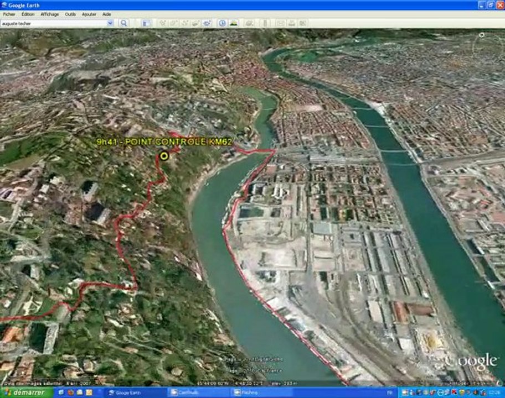The height and width of the screenshot is (398, 505).
Task: Open the Édition menu
Action: pyautogui.click(x=28, y=14)
